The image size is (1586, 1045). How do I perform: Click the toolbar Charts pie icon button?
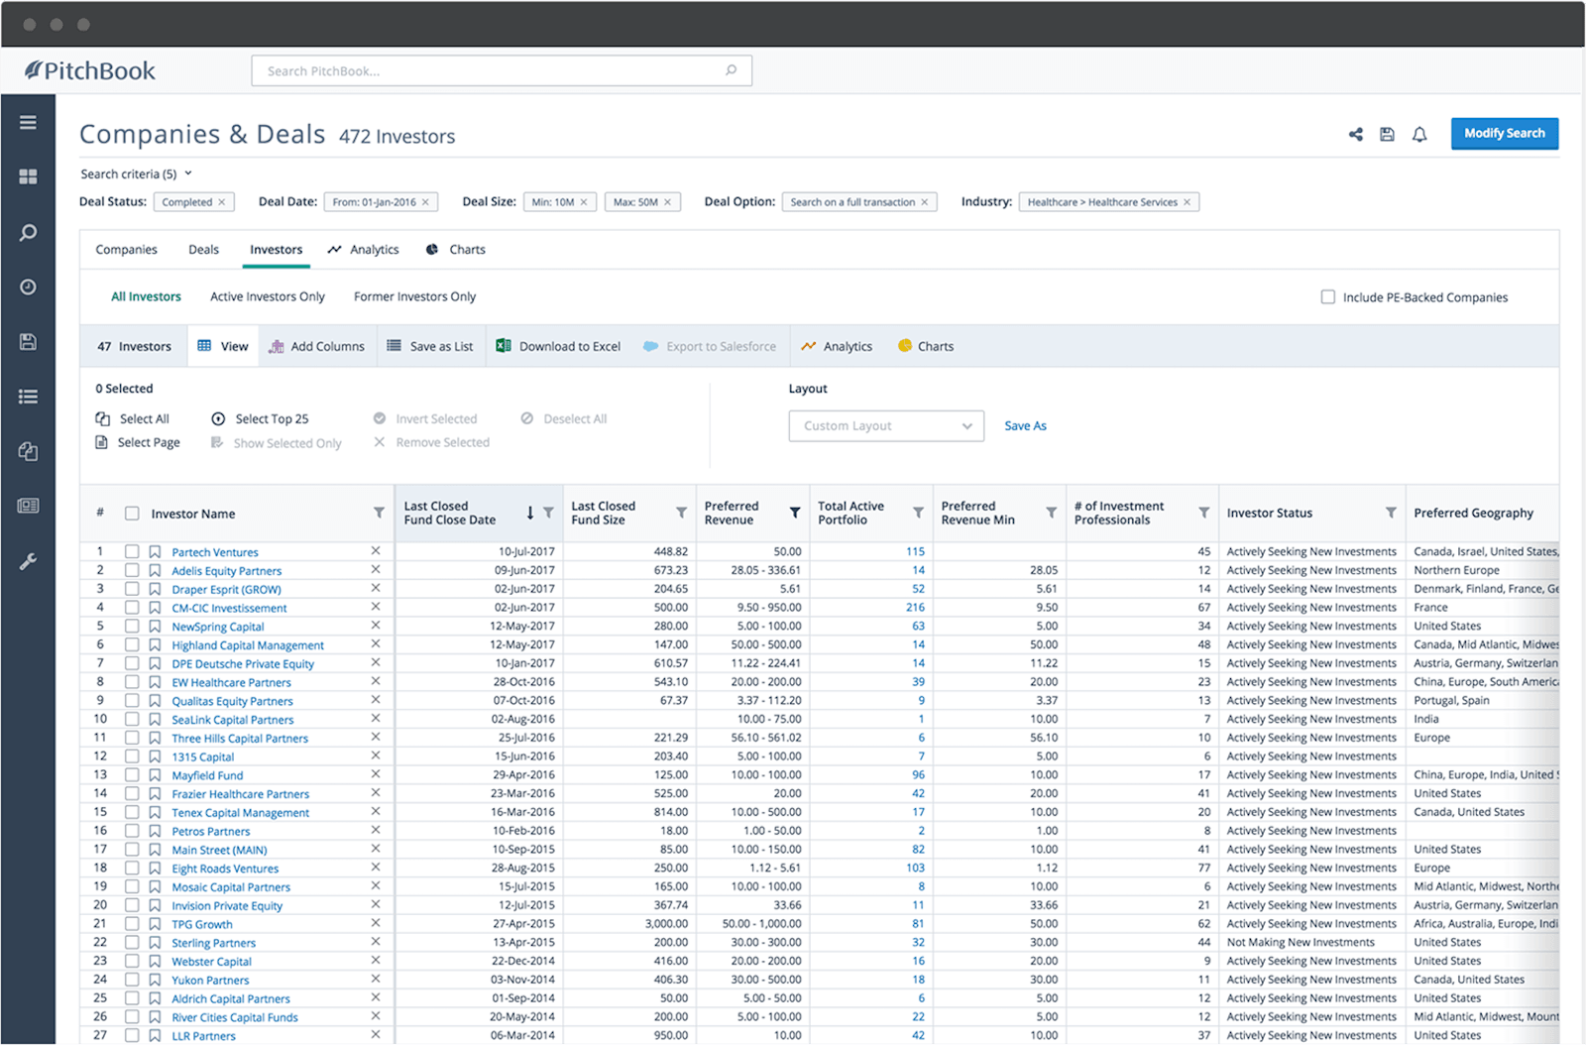(x=926, y=346)
